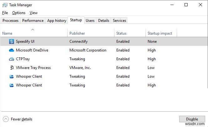Click the Disable button
208x127 pixels.
pos(192,119)
